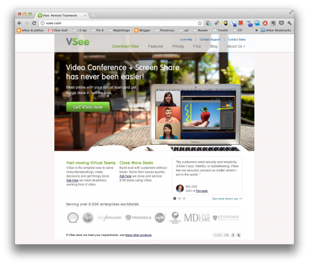Bookmark this page with the star icon
The height and width of the screenshot is (265, 309).
(200, 23)
